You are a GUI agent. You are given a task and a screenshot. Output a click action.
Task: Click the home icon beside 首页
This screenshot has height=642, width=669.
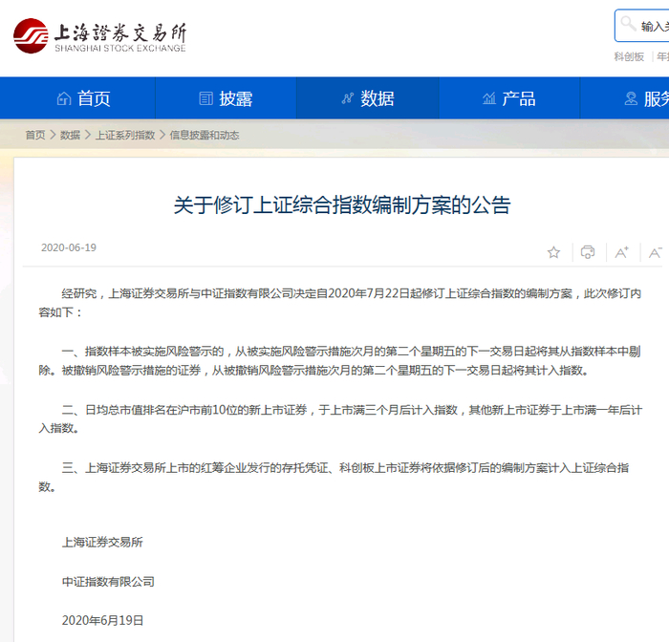(64, 98)
